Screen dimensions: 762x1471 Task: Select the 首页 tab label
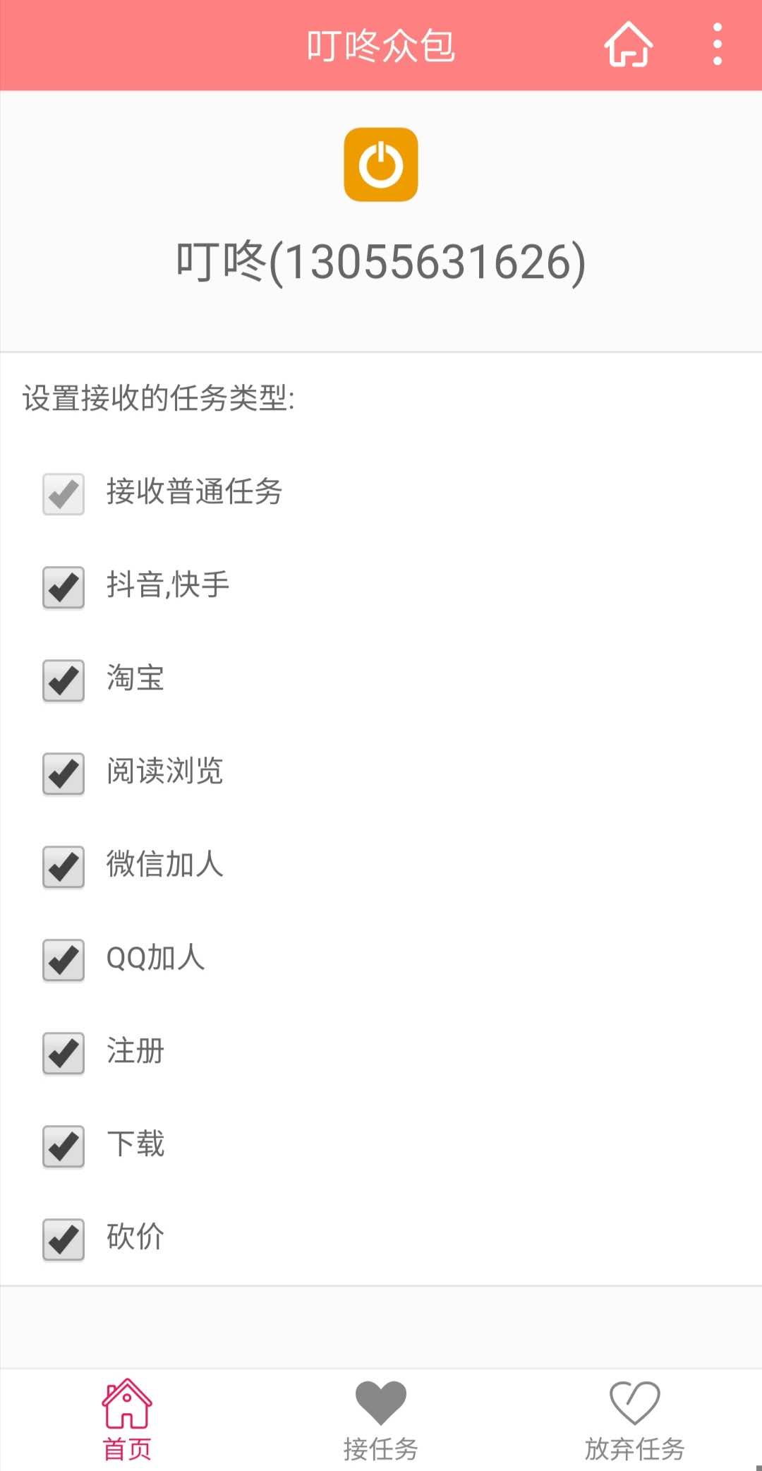[x=127, y=1449]
